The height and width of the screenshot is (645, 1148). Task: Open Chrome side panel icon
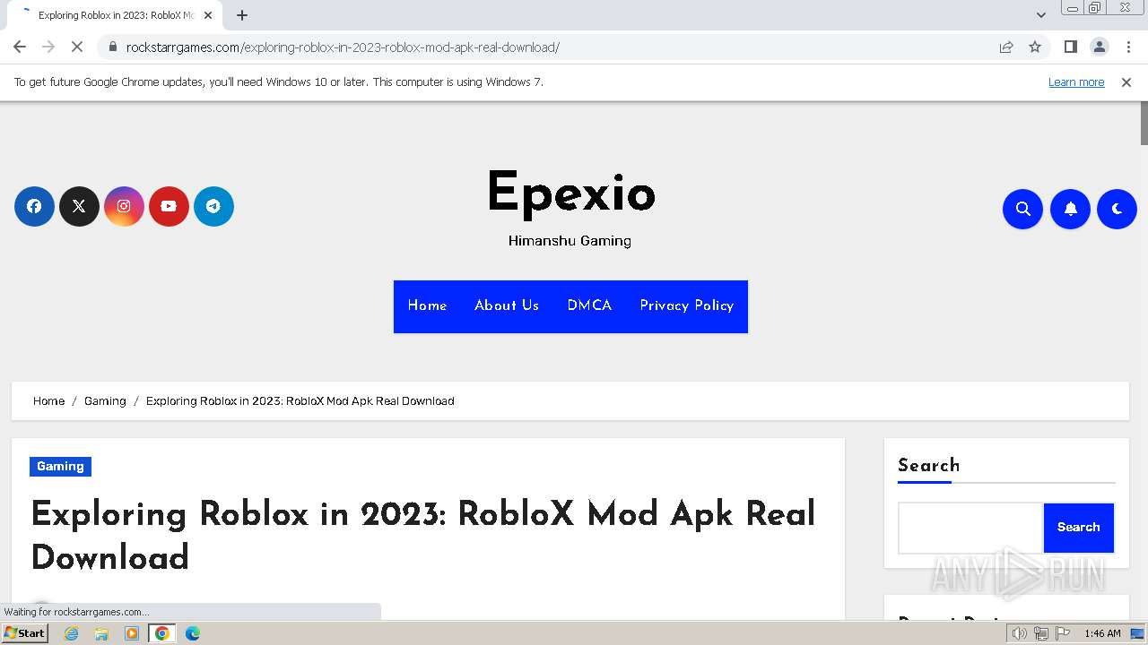[1070, 47]
